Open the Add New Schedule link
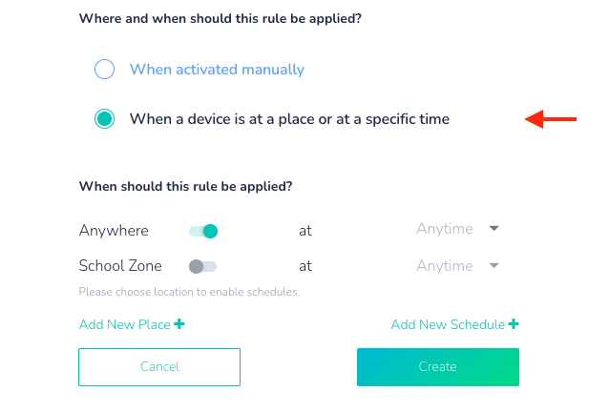This screenshot has height=412, width=609. (447, 325)
